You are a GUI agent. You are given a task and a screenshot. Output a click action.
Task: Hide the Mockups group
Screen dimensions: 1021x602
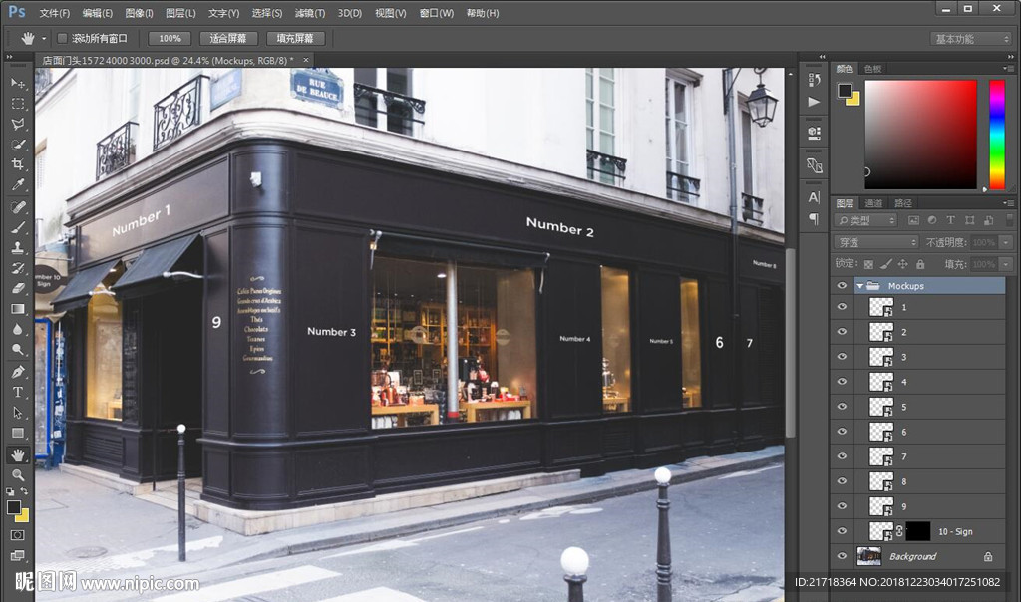(x=842, y=286)
